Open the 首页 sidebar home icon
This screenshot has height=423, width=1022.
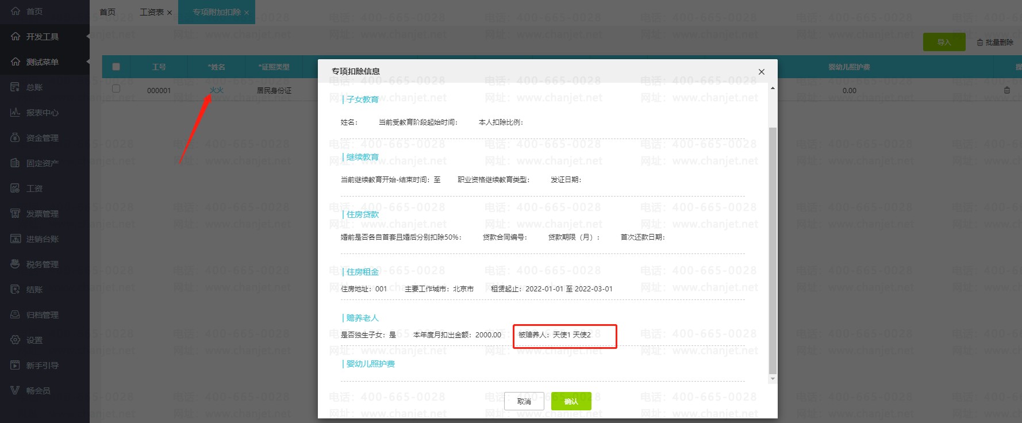click(x=16, y=11)
